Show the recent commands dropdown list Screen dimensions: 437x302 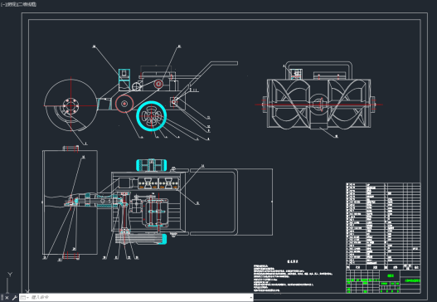(x=25, y=298)
